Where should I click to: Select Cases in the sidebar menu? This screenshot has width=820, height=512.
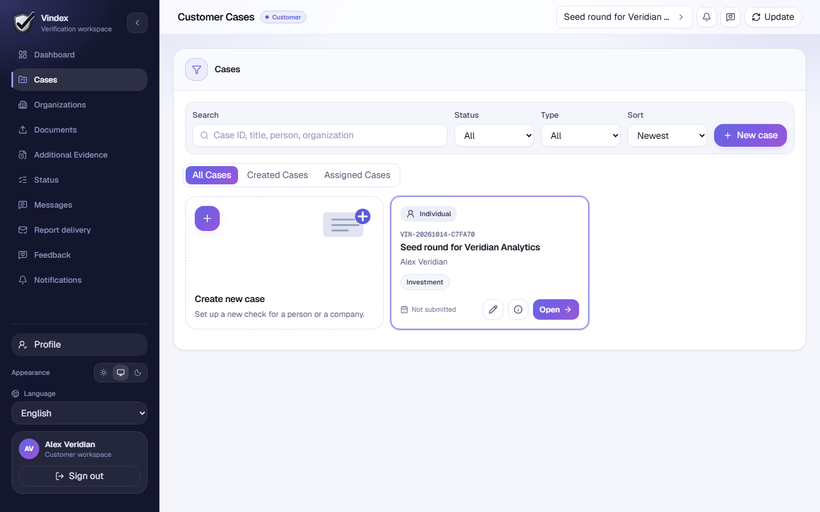pyautogui.click(x=79, y=80)
